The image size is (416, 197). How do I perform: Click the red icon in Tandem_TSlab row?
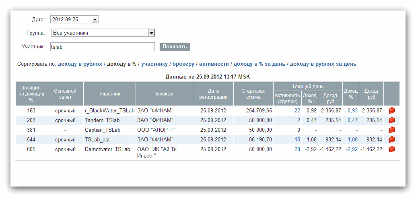[391, 120]
